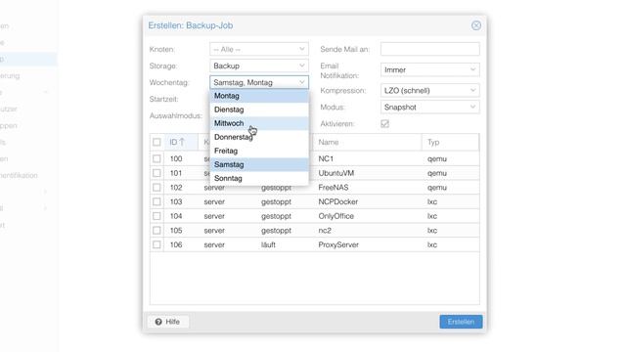The width and height of the screenshot is (626, 352).
Task: Check the box for VM 101
Action: [156, 173]
